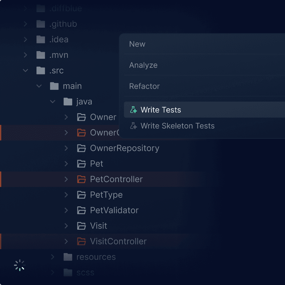Click the flask icon beside Write Skeleton Tests
Screen dimensions: 285x285
click(133, 126)
